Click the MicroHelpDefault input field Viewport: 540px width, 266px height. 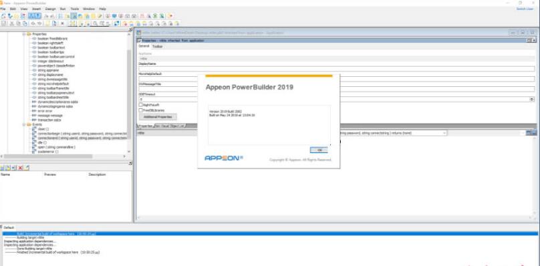pyautogui.click(x=336, y=79)
